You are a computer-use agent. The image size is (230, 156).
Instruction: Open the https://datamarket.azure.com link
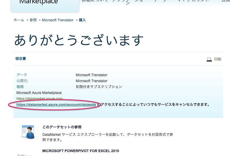coord(39,98)
